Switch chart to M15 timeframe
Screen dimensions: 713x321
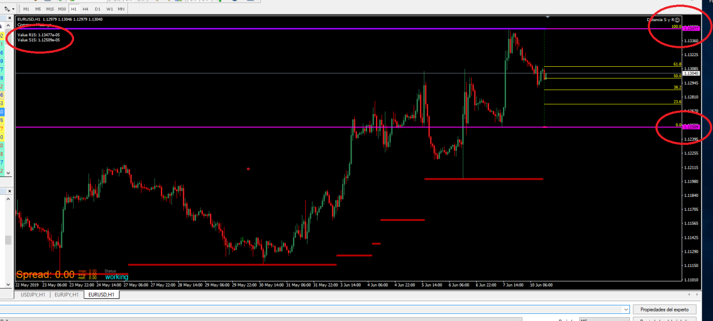(x=50, y=9)
